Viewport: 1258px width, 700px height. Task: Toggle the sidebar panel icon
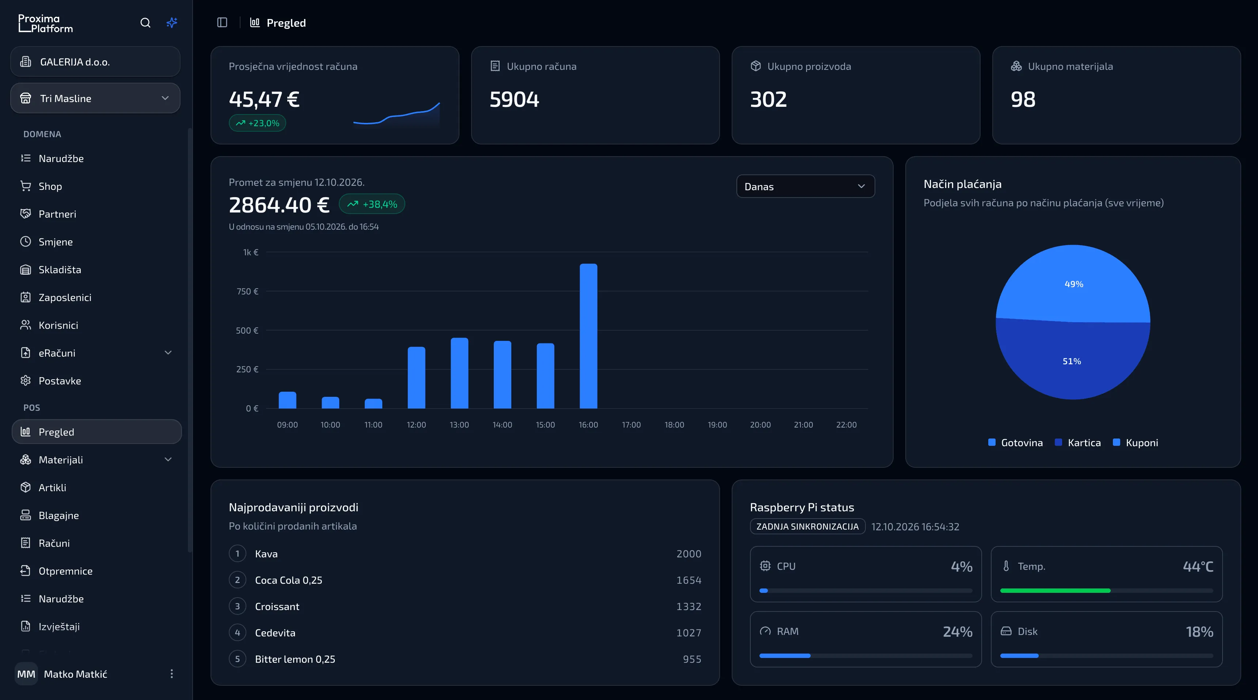[x=222, y=22]
